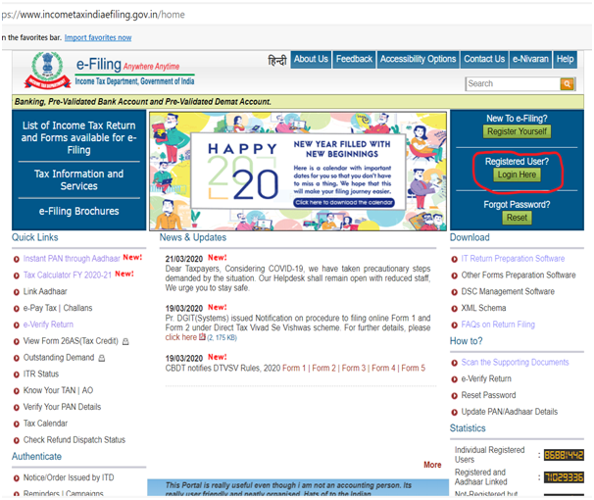This screenshot has height=500, width=594.
Task: Open e-Pay Tax quick link
Action: pyautogui.click(x=40, y=308)
